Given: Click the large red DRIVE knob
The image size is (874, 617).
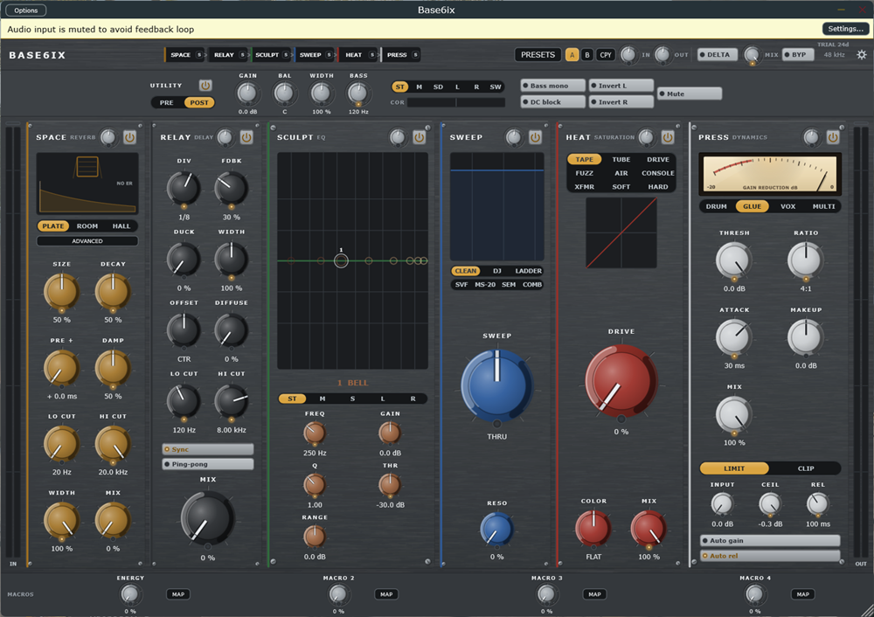Looking at the screenshot, I should (621, 381).
